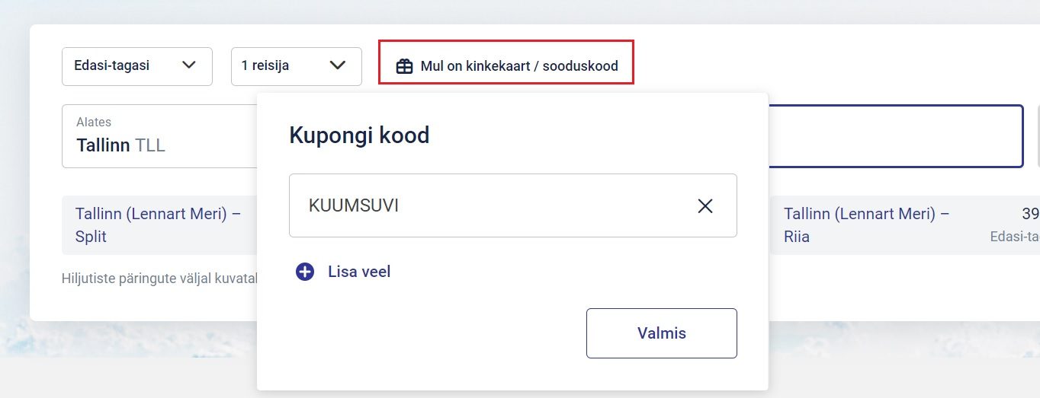This screenshot has width=1040, height=398.
Task: Click the Alates label above Tallinn
Action: pyautogui.click(x=94, y=122)
